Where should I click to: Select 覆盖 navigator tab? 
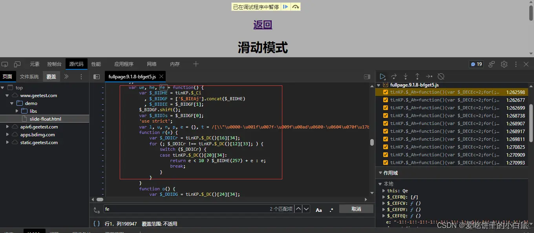point(51,77)
